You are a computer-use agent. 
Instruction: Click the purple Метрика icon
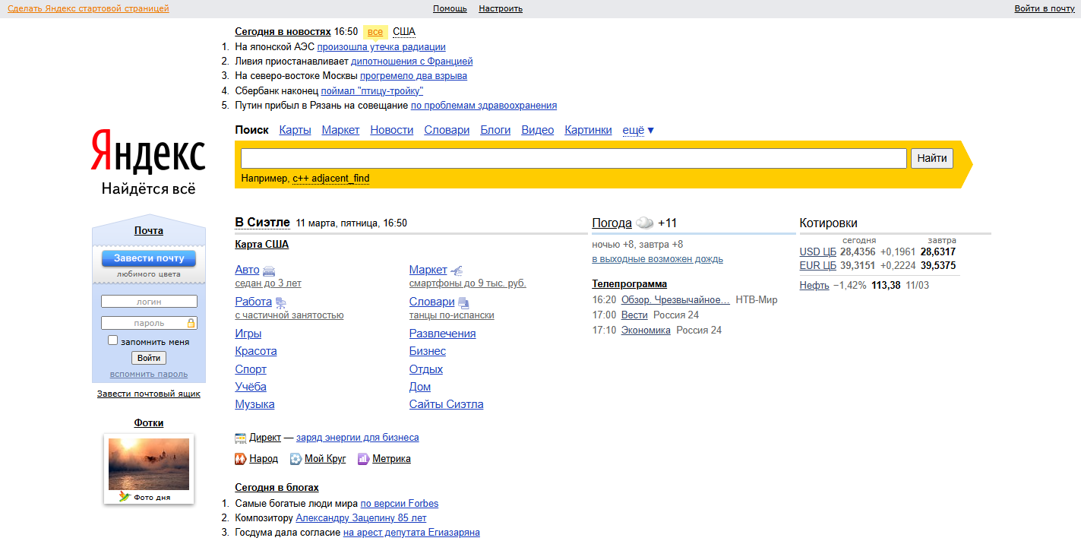pyautogui.click(x=363, y=459)
